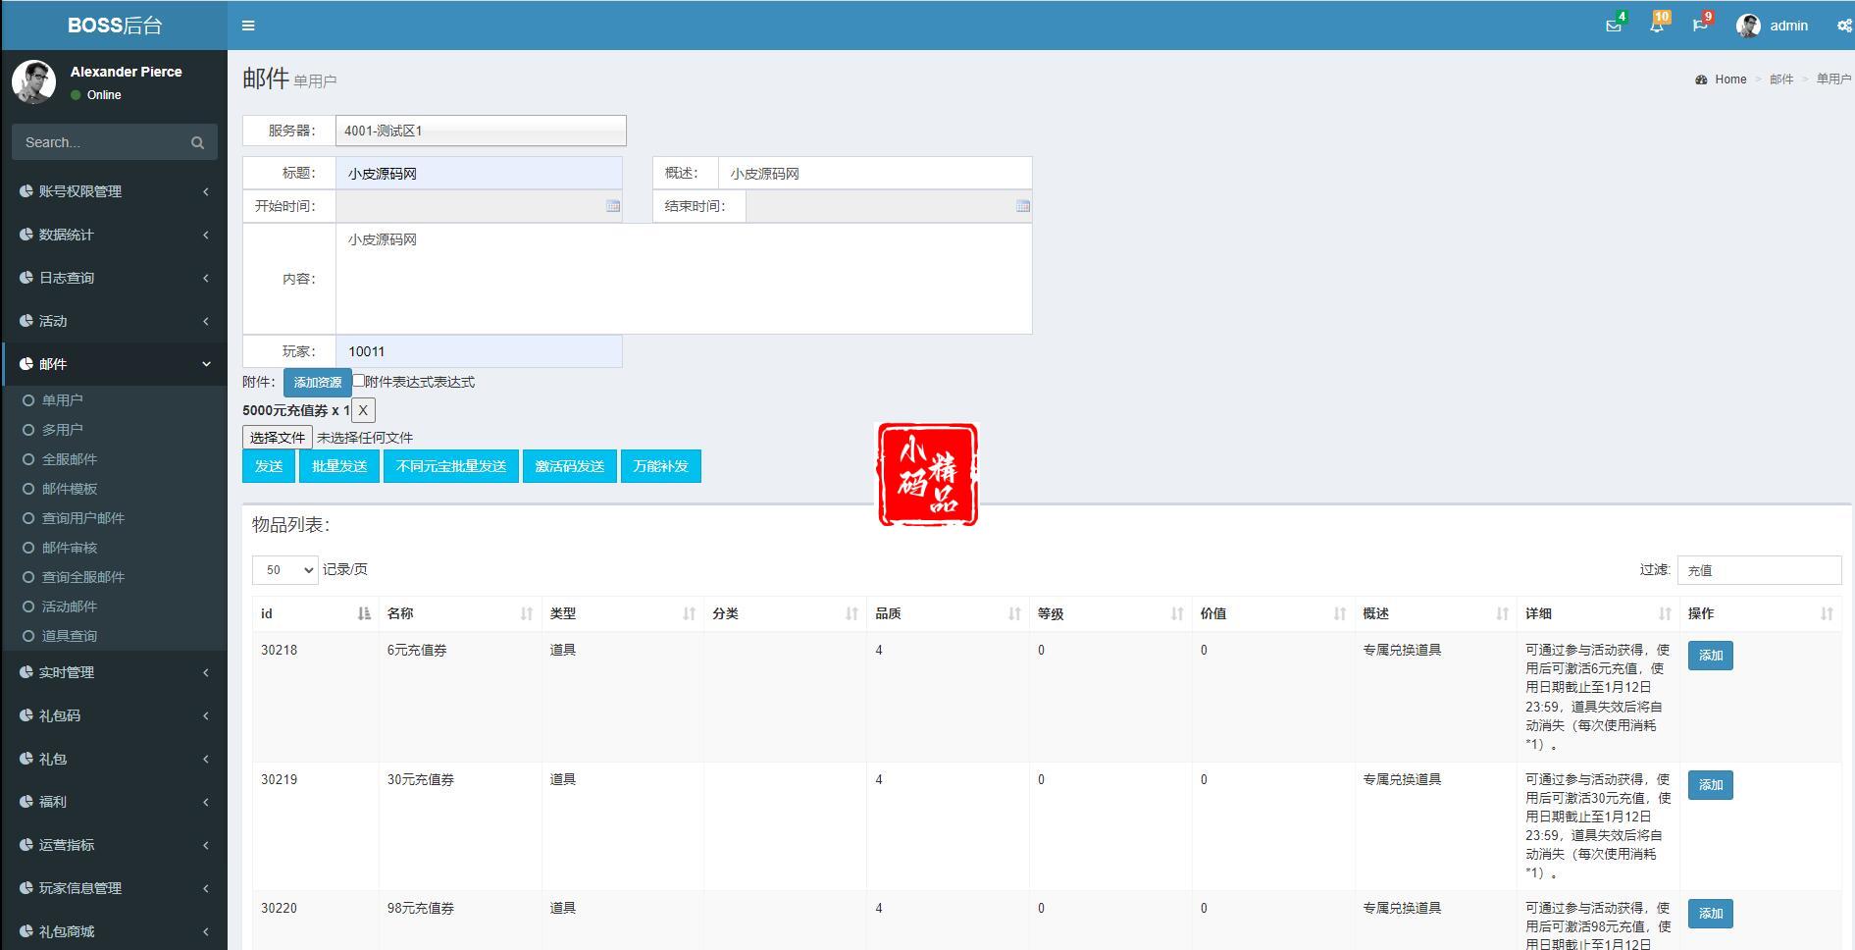Click the search magnifier icon in sidebar
1855x950 pixels.
pos(197,142)
